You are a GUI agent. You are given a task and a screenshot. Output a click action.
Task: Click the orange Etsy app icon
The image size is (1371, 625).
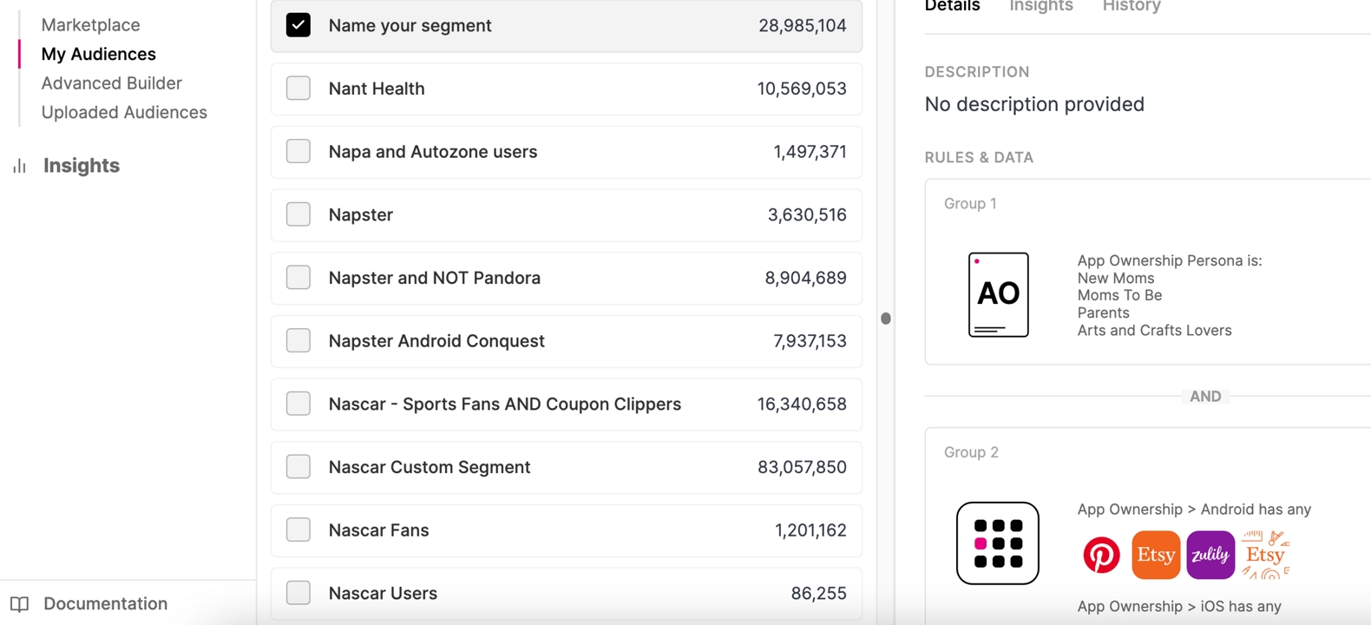(1156, 556)
